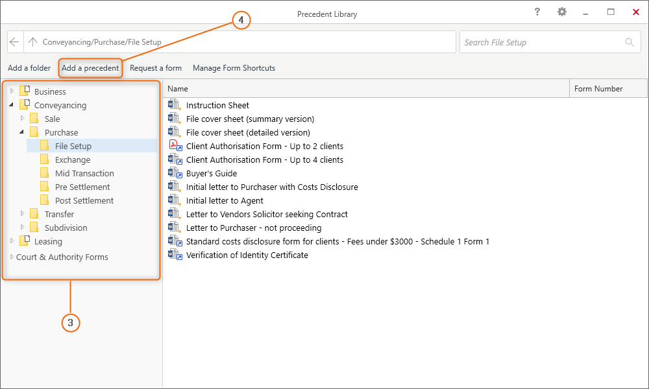This screenshot has width=649, height=389.
Task: Select the Leasing tree folder
Action: point(48,241)
